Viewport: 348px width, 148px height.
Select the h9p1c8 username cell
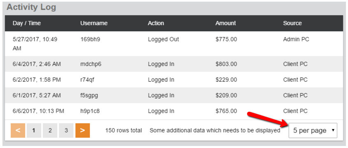pyautogui.click(x=90, y=111)
